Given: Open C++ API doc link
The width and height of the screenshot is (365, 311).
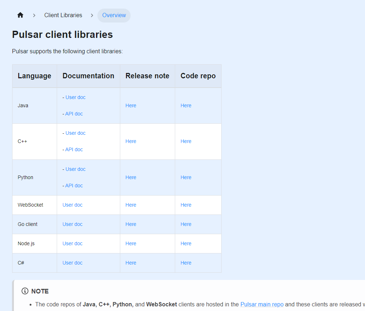Looking at the screenshot, I should [x=74, y=149].
